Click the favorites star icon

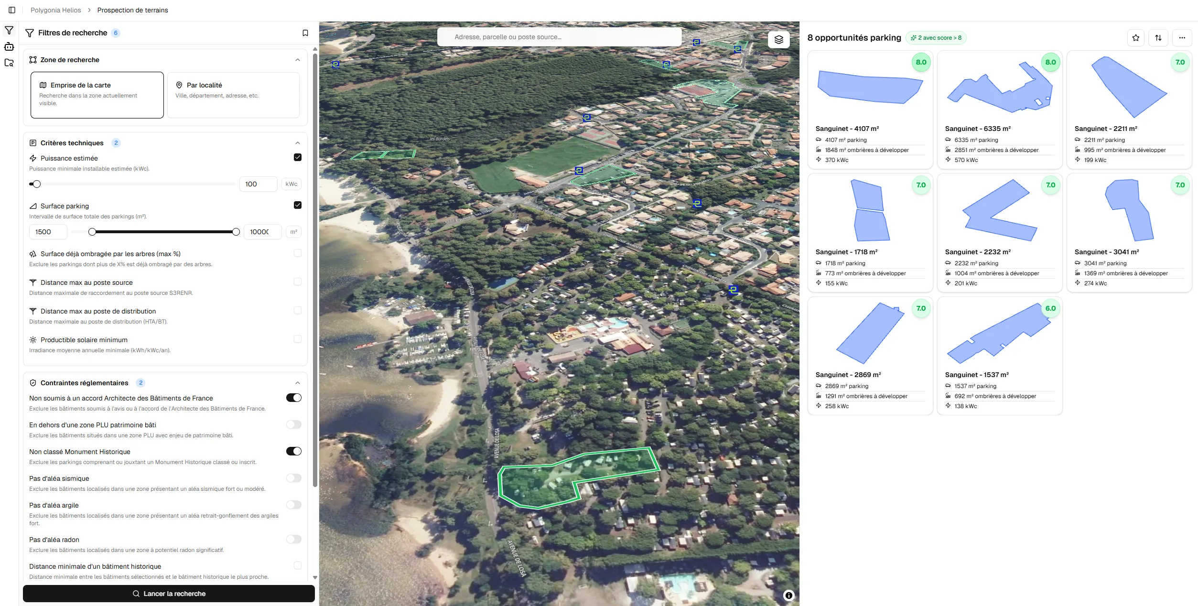[x=1136, y=38]
